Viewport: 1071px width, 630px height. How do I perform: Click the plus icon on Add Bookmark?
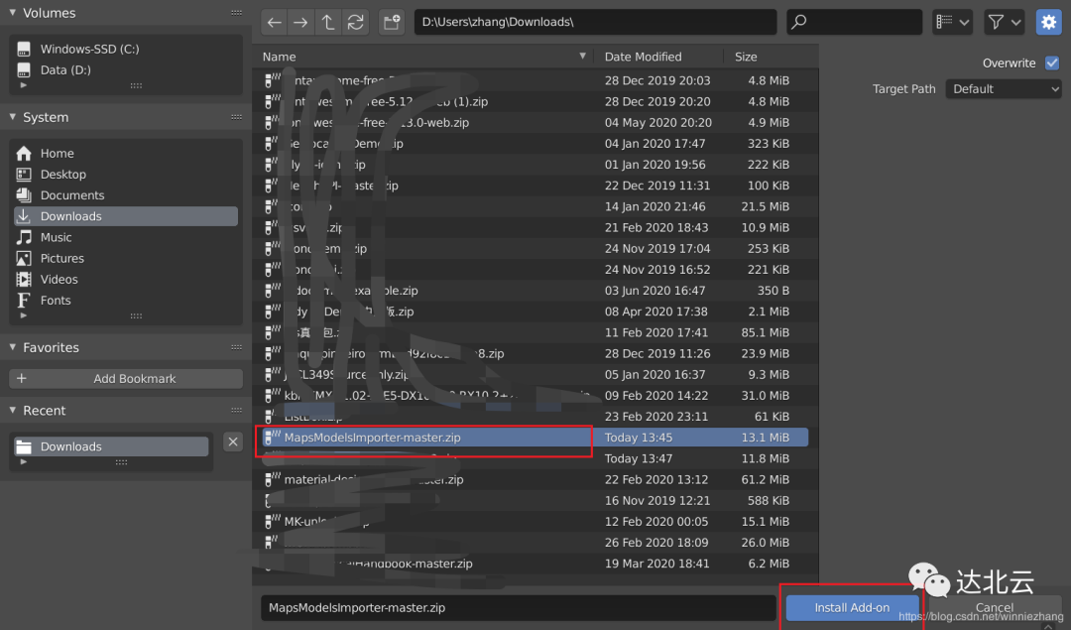pos(22,378)
